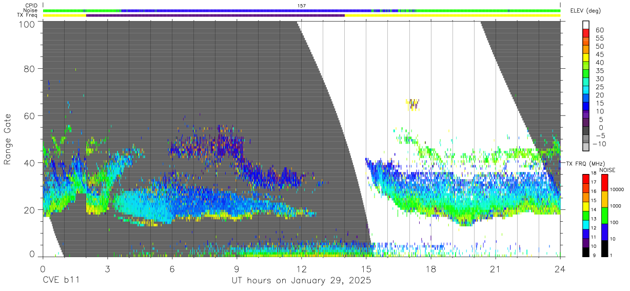Click the '100' tick on Range Gate axis
Viewport: 630px width, 291px height.
click(x=26, y=24)
